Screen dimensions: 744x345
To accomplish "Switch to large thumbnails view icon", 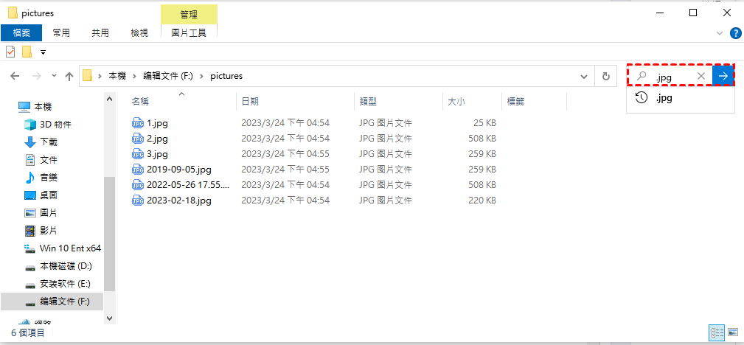I will pyautogui.click(x=732, y=332).
